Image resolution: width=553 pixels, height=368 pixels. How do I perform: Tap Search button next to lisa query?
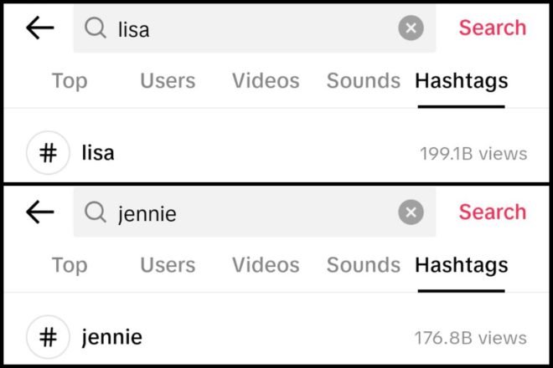[493, 28]
